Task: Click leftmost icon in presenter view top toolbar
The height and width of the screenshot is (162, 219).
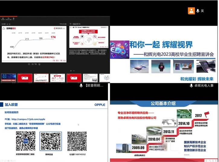Action: pos(3,19)
